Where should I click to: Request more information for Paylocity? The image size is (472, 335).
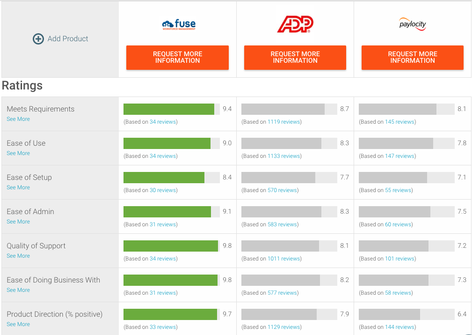click(413, 58)
